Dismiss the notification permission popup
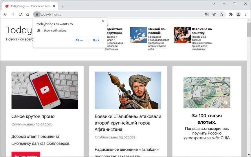The image size is (251, 157). (103, 21)
